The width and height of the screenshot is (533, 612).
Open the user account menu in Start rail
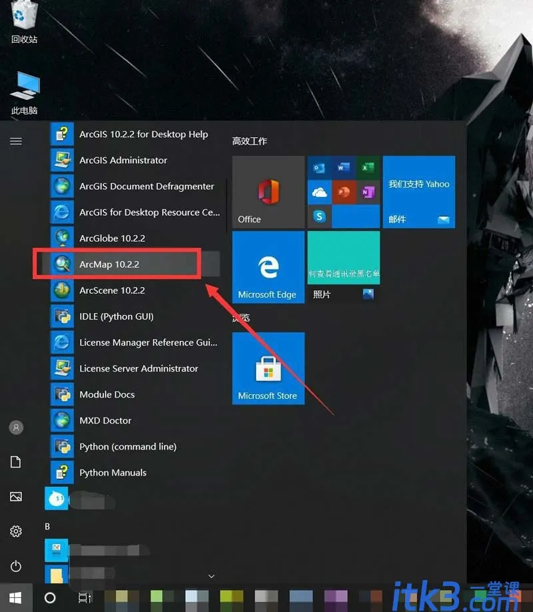pos(16,428)
